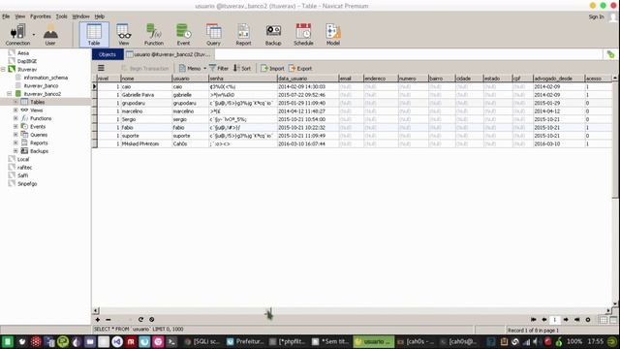
Task: Collapse the ituverav_banco2 database node
Action: point(9,94)
